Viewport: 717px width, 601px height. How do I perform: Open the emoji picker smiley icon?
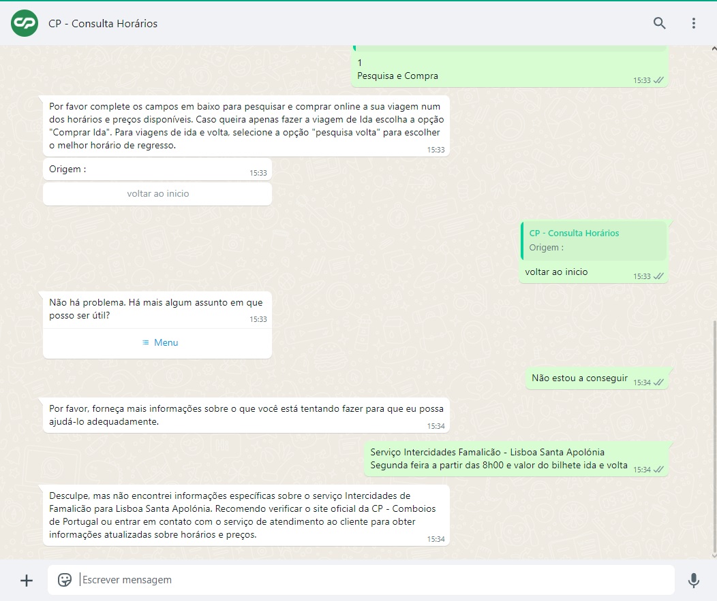65,579
